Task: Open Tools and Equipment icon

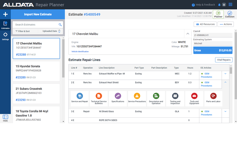Action: click(x=194, y=96)
